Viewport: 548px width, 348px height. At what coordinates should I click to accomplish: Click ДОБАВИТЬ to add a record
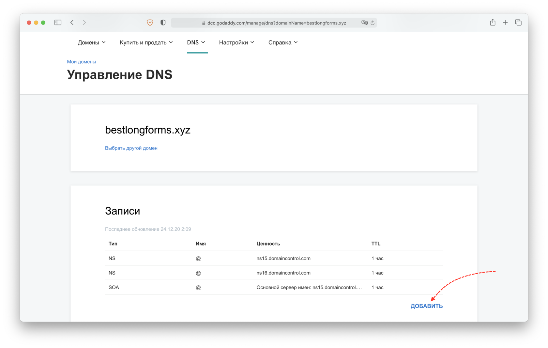coord(426,306)
